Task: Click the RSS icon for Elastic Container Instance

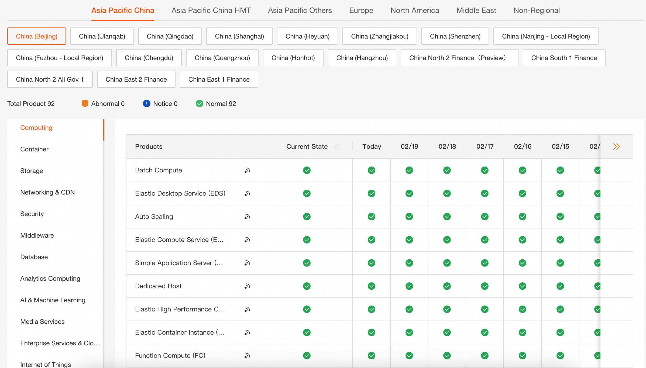Action: 247,332
